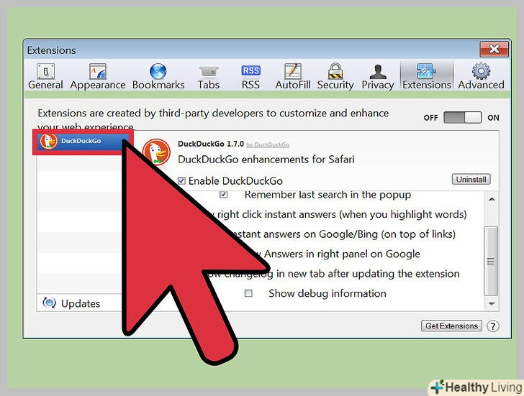Close the Extensions preferences window
Screen dimensions: 524x396
494,50
